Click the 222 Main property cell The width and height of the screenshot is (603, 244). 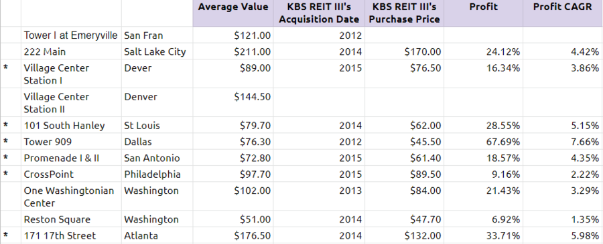click(71, 51)
